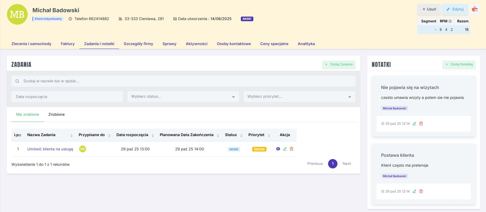Edit task using green pencil icon

click(285, 149)
